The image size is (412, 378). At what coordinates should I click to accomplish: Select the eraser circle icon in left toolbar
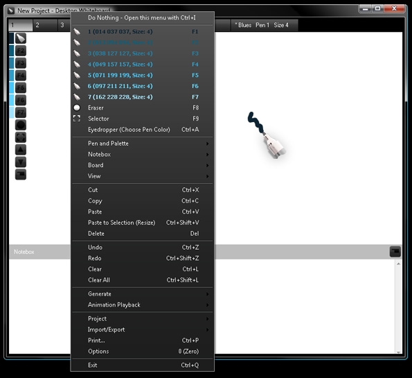coord(21,125)
